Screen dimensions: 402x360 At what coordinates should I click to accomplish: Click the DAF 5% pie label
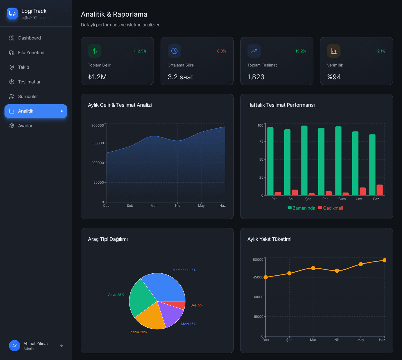pos(197,305)
